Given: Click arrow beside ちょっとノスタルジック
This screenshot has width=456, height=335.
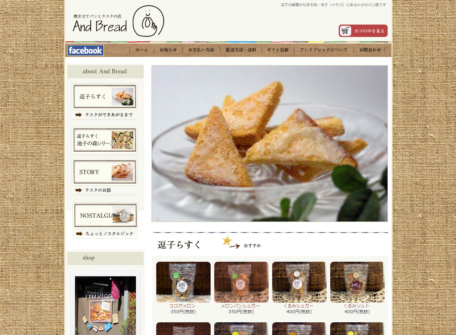Looking at the screenshot, I should click(x=79, y=233).
